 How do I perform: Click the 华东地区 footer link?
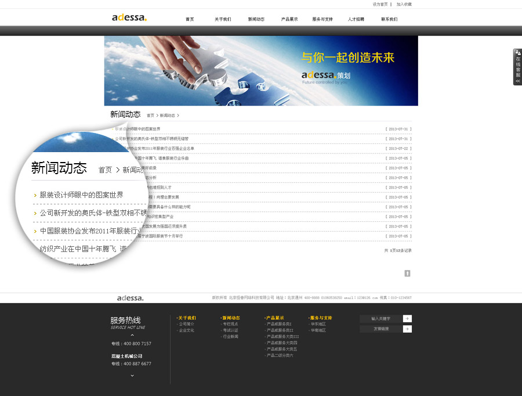click(x=318, y=324)
